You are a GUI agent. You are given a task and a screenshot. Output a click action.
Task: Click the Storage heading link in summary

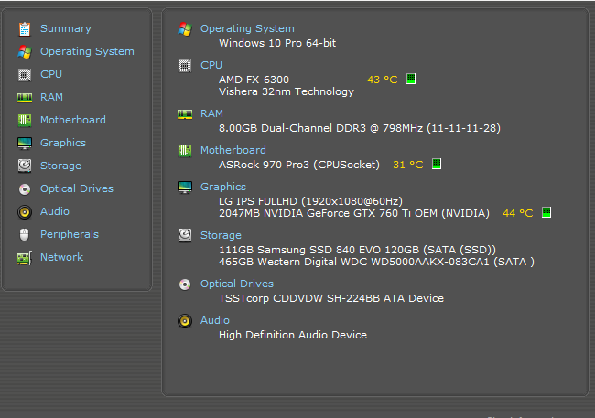click(221, 235)
